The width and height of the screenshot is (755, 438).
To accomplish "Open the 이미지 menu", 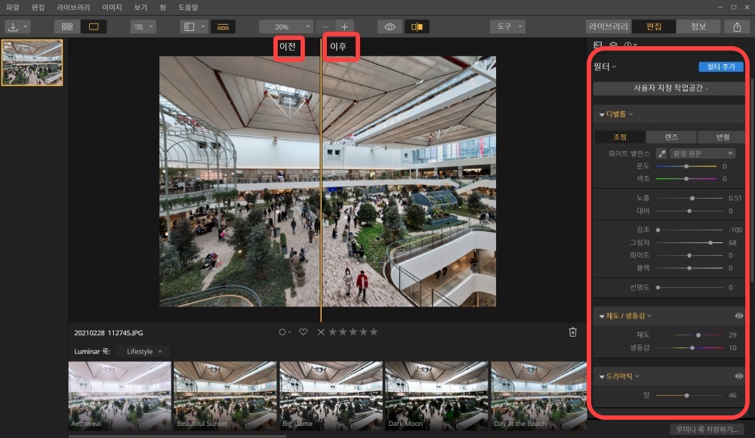I will coord(112,8).
